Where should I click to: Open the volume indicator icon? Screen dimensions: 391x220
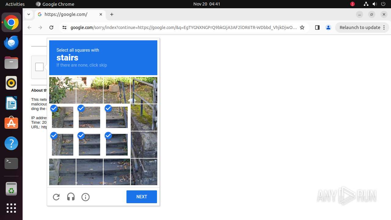click(x=375, y=4)
